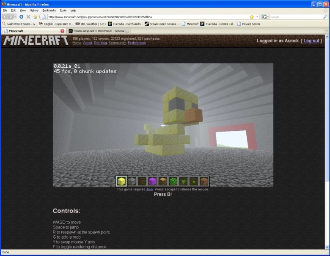Click 'F to toggle rendering distance' line

click(80, 247)
